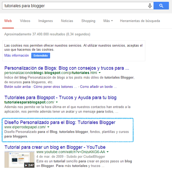Switch to the Vídeos tab
This screenshot has width=172, height=170.
[25, 21]
